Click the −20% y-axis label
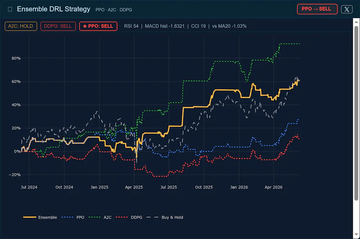This screenshot has width=360, height=239. coord(15,175)
